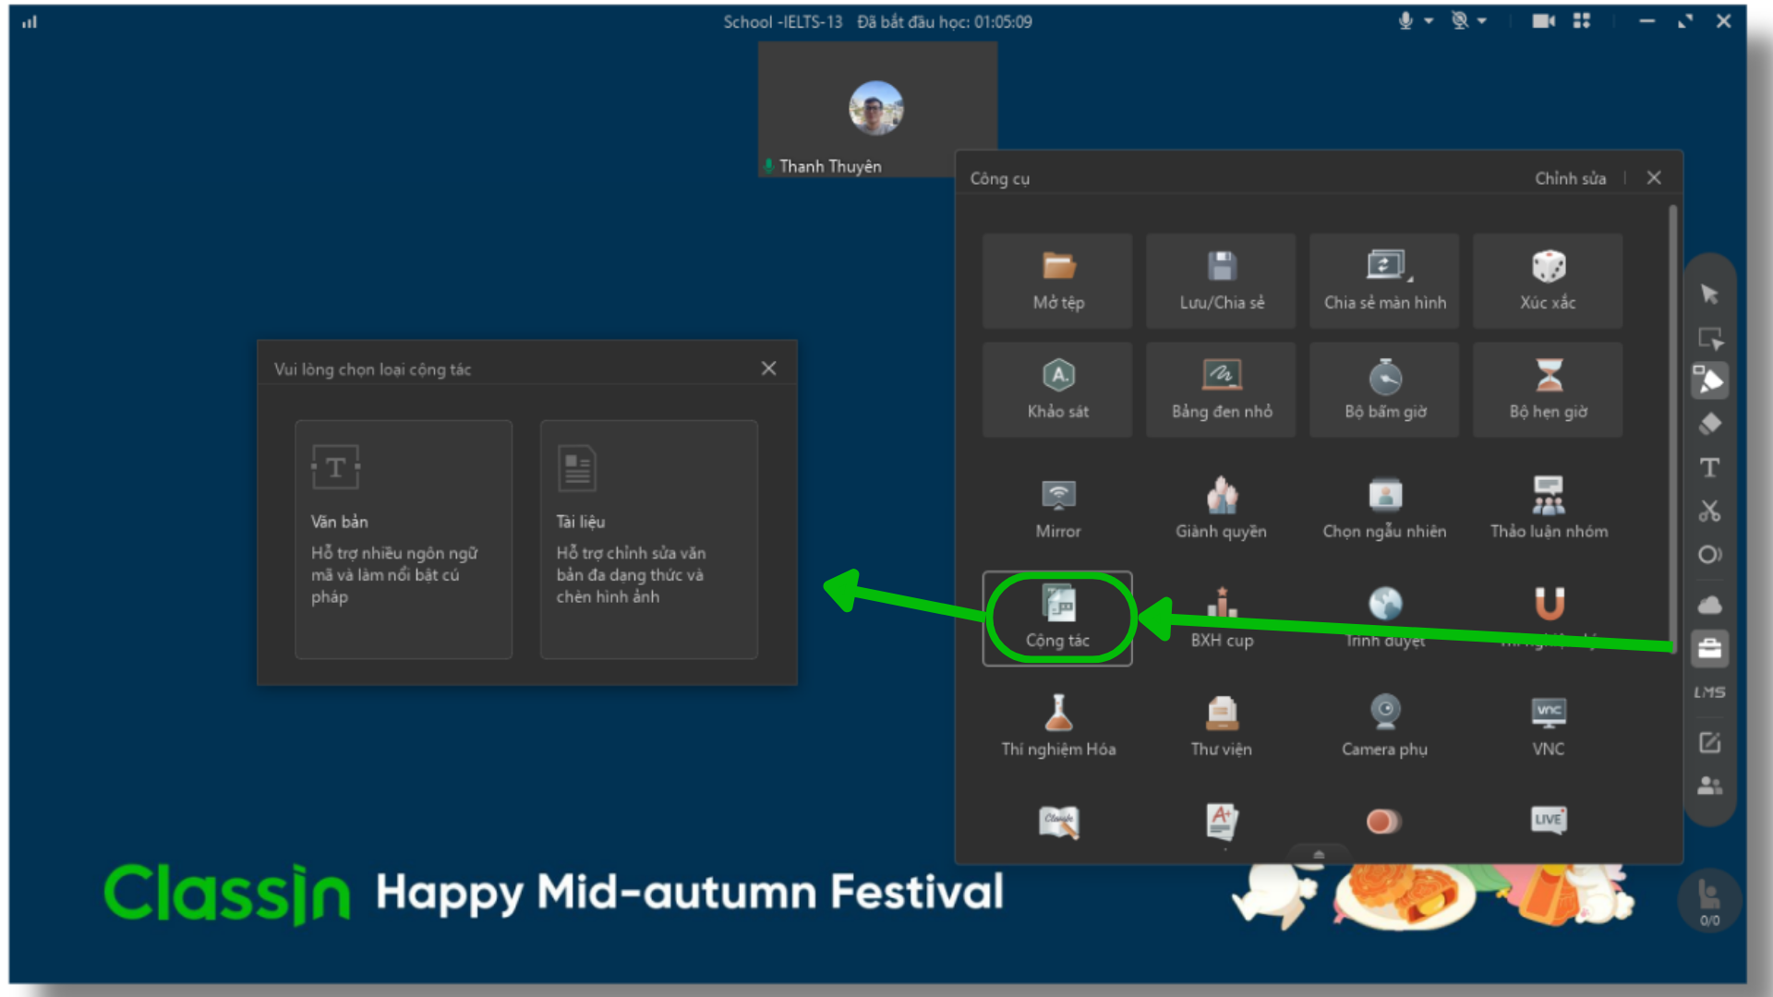Screen dimensions: 1773x997
Task: Choose the Tài liệu collaboration type
Action: 648,539
